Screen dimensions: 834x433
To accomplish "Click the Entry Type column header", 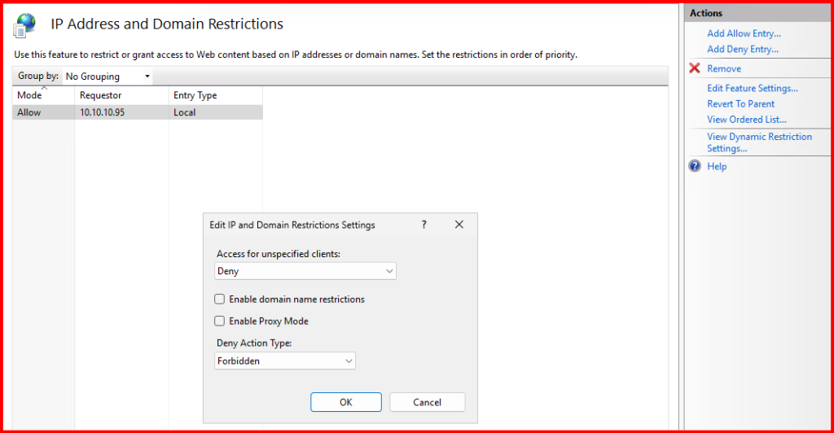I will coord(195,96).
